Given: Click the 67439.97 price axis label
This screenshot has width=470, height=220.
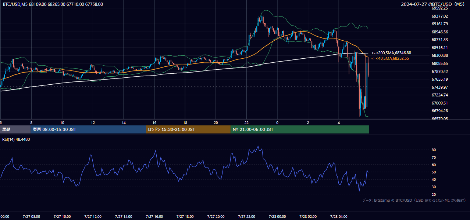Looking at the screenshot, I should 439,87.
